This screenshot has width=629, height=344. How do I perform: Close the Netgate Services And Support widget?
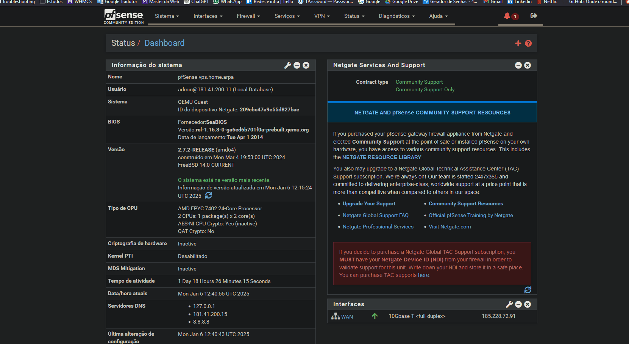click(528, 65)
